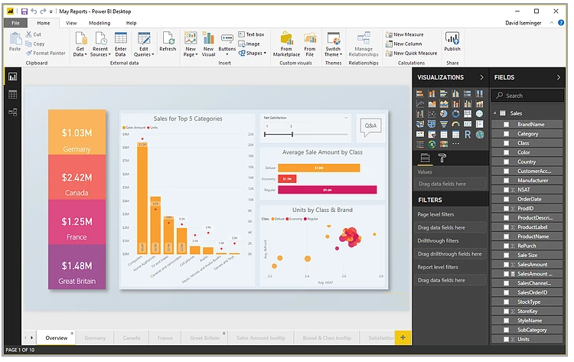
Task: Open the File menu tab
Action: point(16,23)
